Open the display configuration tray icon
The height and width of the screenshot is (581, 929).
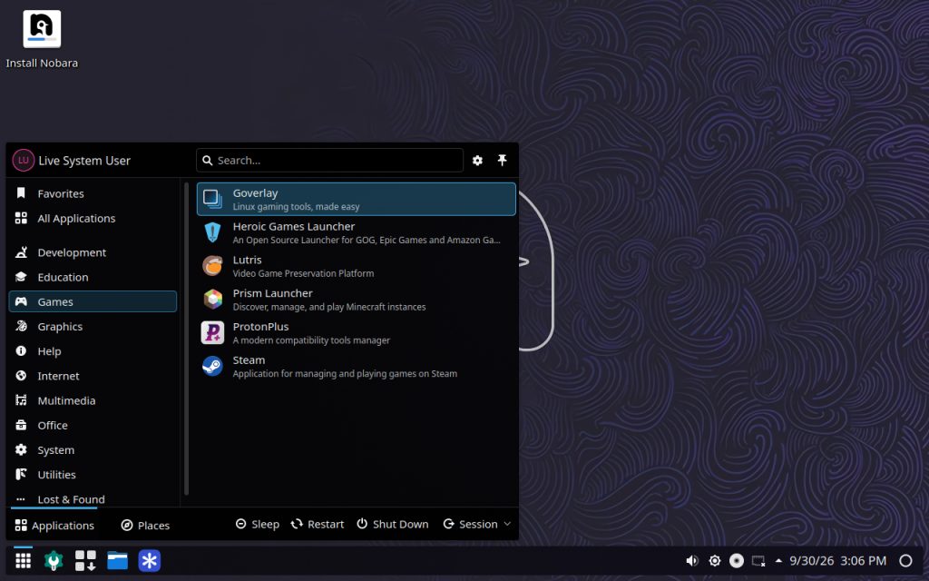tap(758, 561)
